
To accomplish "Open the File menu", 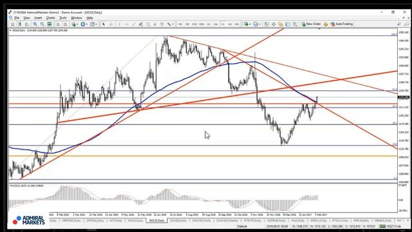I will (x=17, y=18).
